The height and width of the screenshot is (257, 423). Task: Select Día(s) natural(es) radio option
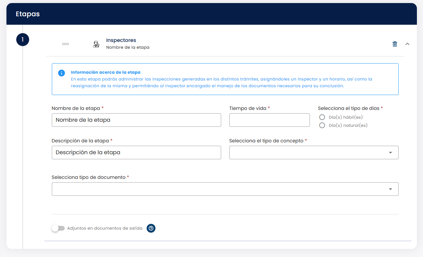click(x=322, y=125)
